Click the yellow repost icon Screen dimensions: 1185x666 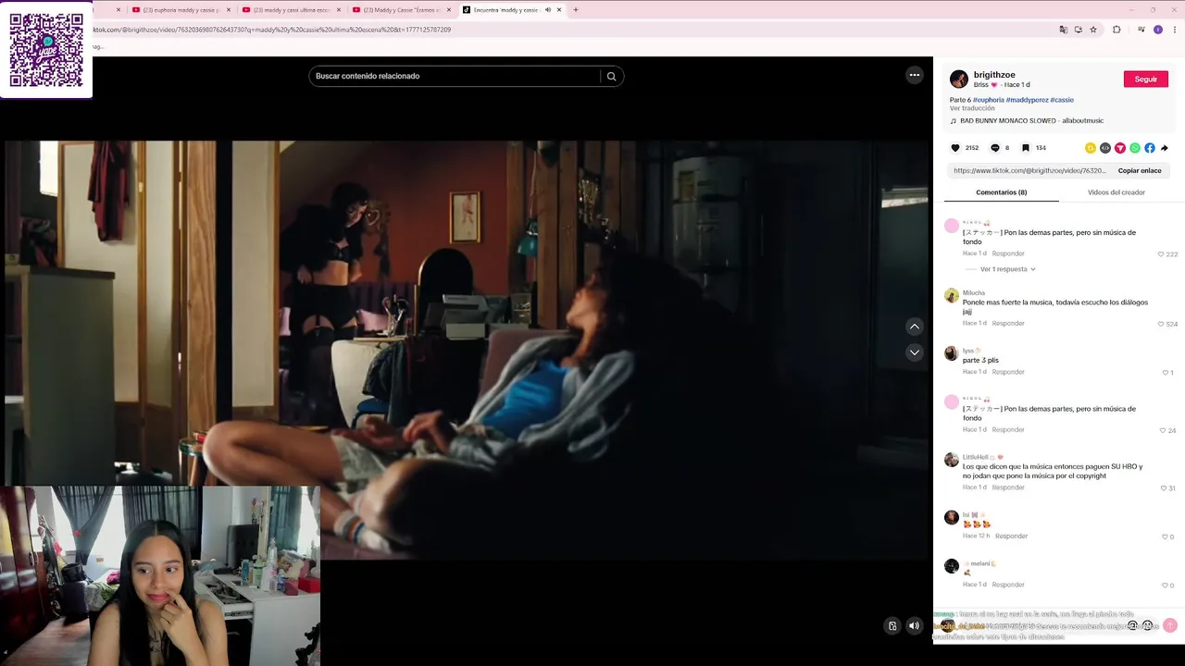click(x=1091, y=148)
